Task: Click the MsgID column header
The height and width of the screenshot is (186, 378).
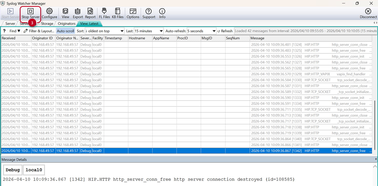Action: pyautogui.click(x=213, y=38)
